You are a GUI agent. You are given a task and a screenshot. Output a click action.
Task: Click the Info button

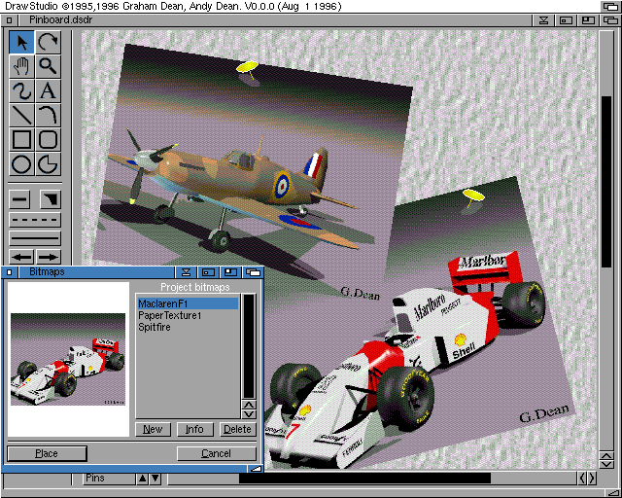click(194, 429)
